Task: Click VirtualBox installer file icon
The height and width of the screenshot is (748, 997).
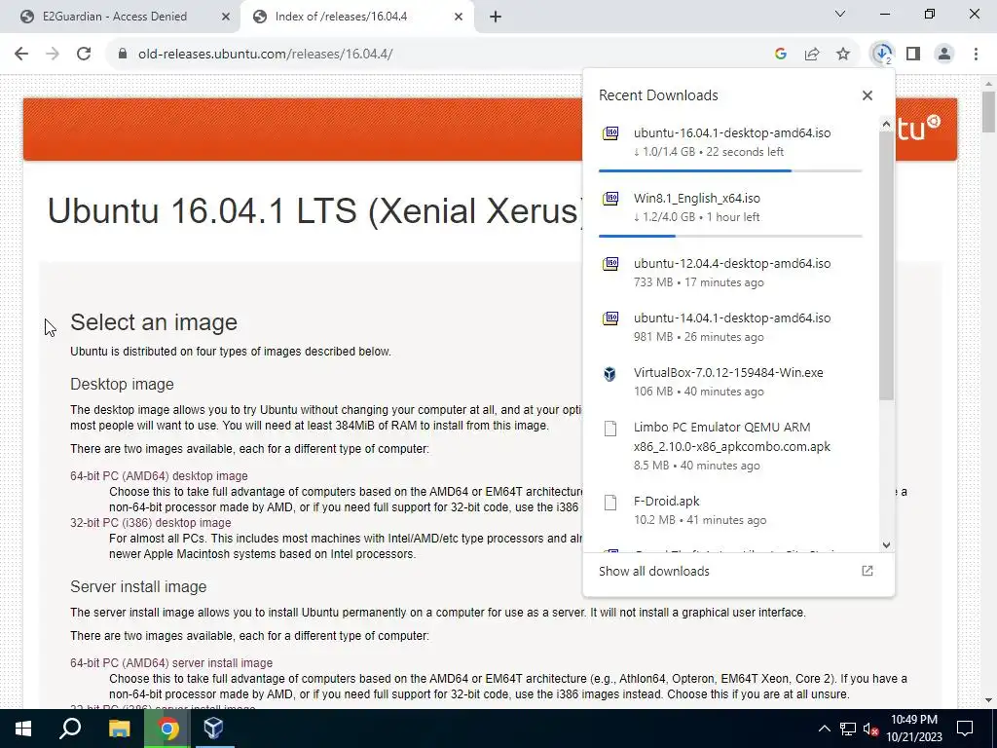Action: pyautogui.click(x=609, y=373)
